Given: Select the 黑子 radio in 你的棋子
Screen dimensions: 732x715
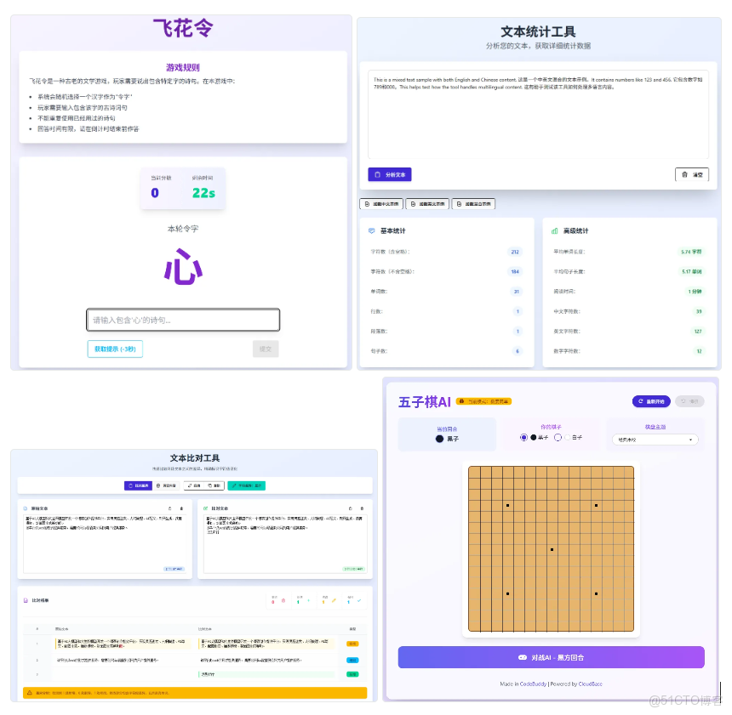Looking at the screenshot, I should (523, 436).
